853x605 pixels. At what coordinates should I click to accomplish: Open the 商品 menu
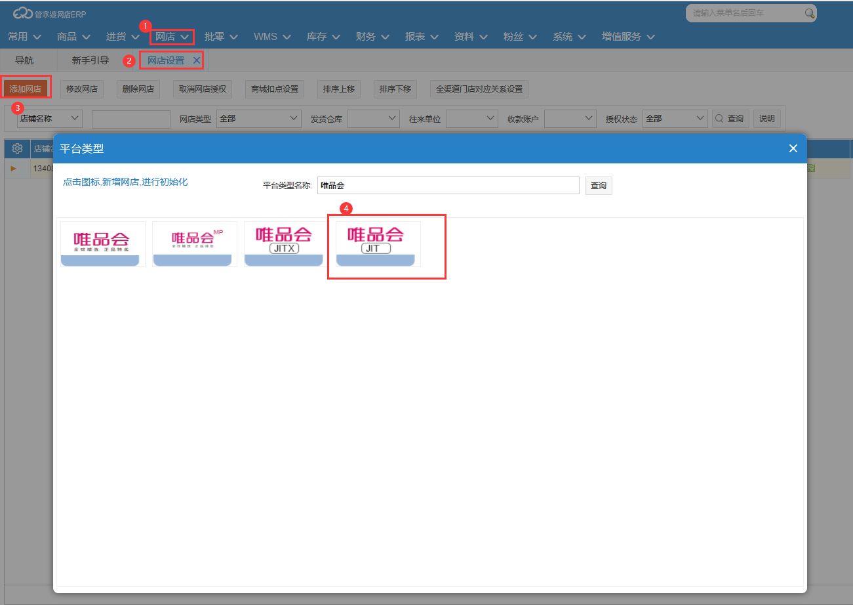(x=73, y=37)
